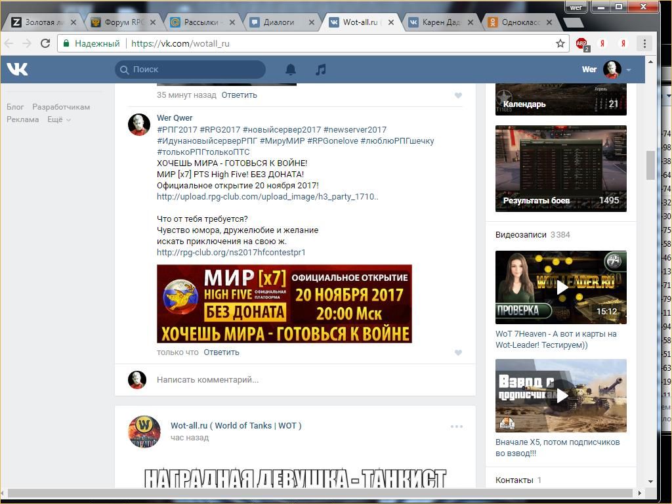The image size is (672, 504).
Task: Open the rpg-club.org/ns2017hfcontestpr1 link
Action: coord(231,253)
